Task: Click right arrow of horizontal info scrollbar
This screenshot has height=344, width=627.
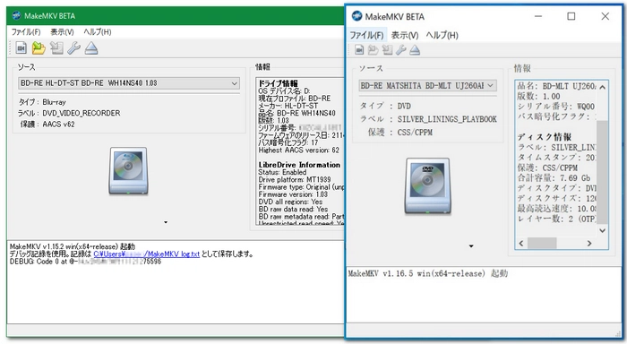Action: click(x=589, y=243)
